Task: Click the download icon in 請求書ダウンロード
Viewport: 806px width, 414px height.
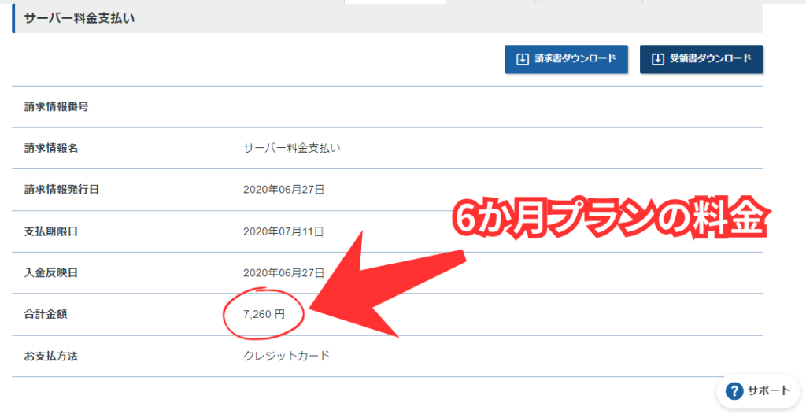Action: point(523,59)
